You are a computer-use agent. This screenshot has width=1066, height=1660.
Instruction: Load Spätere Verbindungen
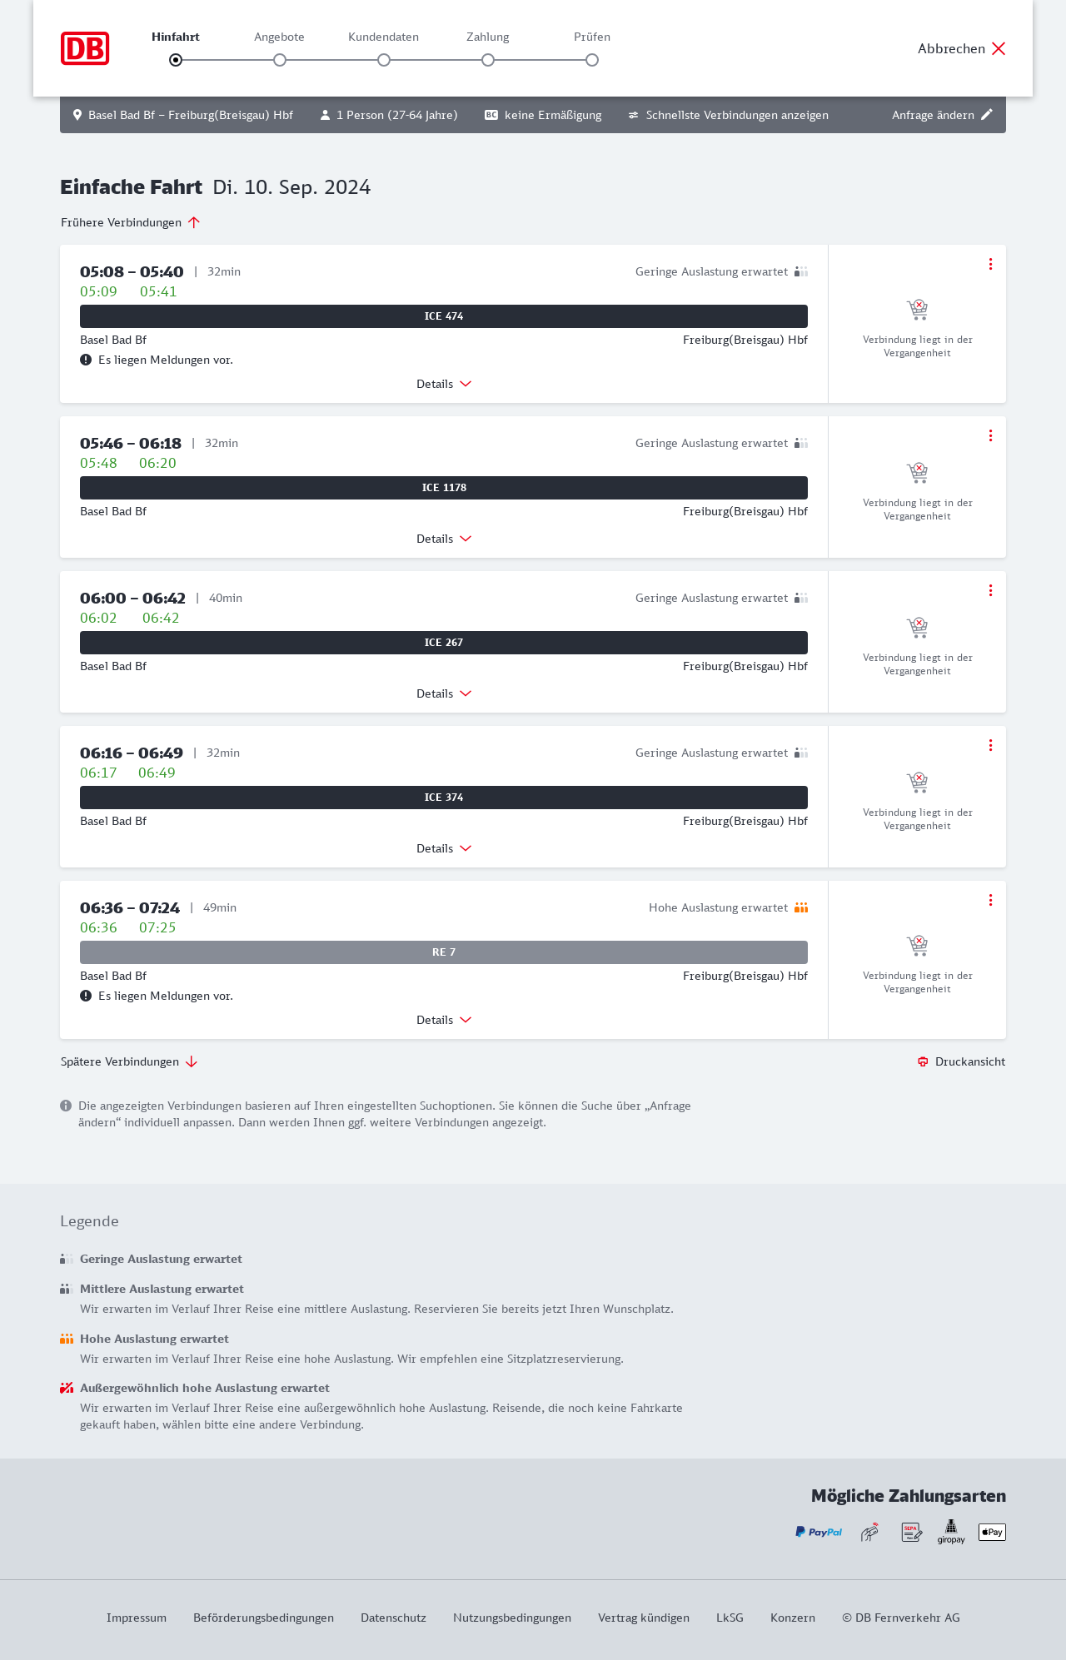pos(129,1061)
